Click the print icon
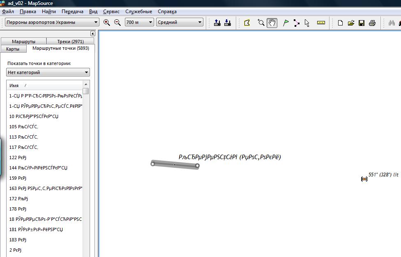Image resolution: width=401 pixels, height=257 pixels. (x=372, y=23)
